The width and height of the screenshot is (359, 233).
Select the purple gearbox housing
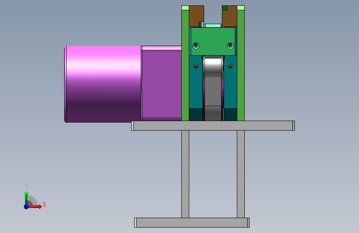(x=161, y=83)
